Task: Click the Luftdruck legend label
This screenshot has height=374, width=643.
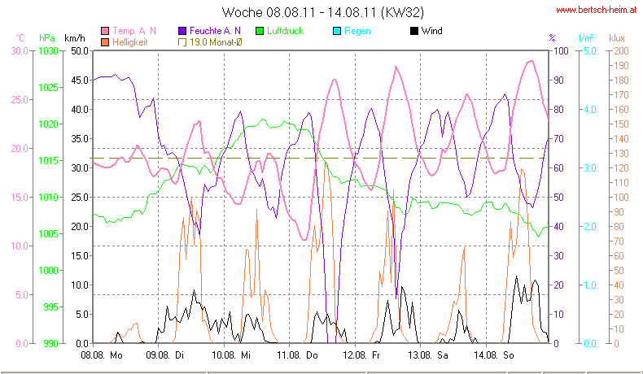Action: tap(285, 31)
